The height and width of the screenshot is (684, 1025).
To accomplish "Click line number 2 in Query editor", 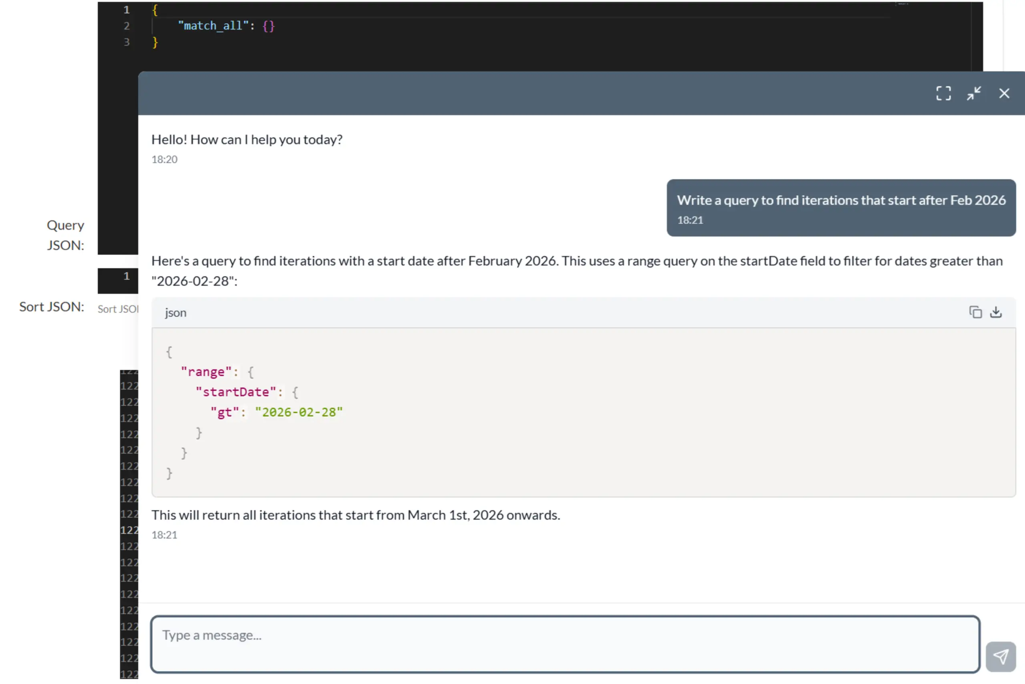I will pos(127,26).
